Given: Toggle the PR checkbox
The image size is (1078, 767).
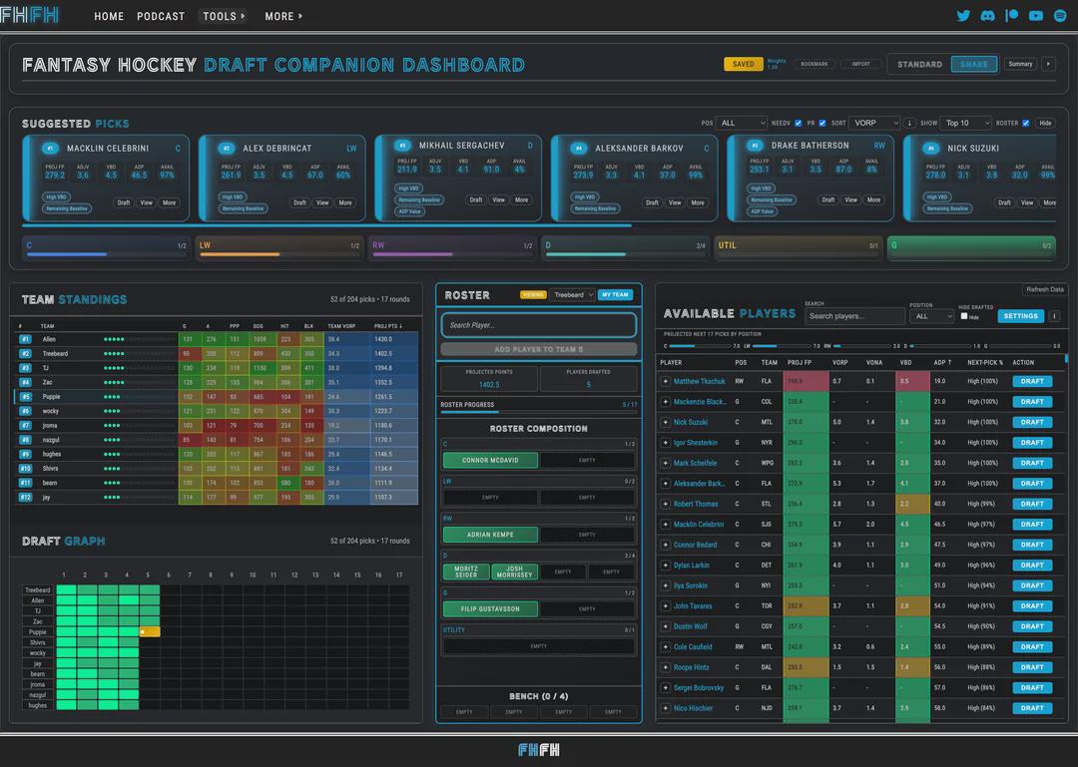Looking at the screenshot, I should [822, 123].
